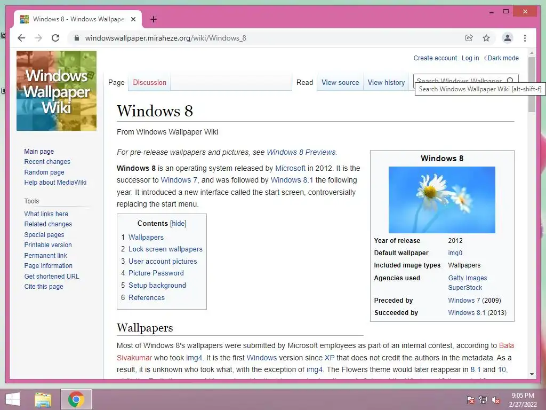Image resolution: width=546 pixels, height=410 pixels.
Task: Select the Page tab
Action: point(116,83)
